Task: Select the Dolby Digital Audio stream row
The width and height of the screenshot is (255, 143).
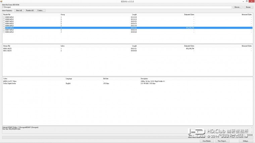Action: coord(10,83)
